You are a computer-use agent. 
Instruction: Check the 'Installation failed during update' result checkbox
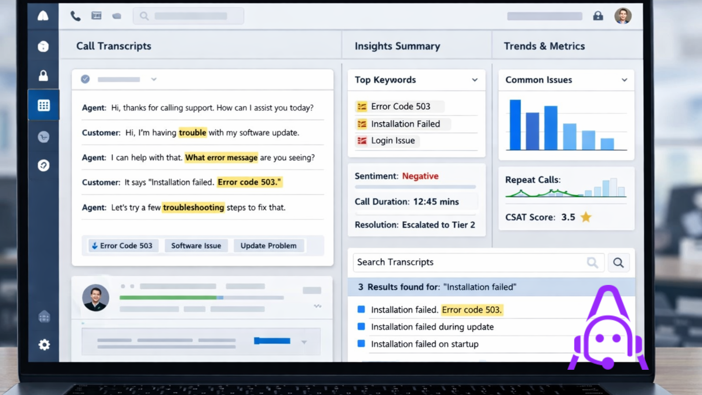pos(361,326)
